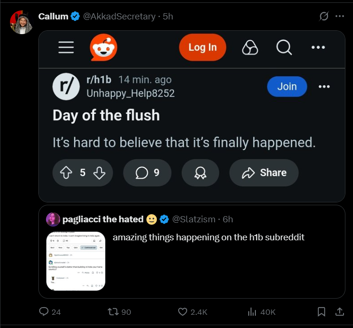Click the Reddit search magnifier icon
The height and width of the screenshot is (328, 353).
click(284, 47)
